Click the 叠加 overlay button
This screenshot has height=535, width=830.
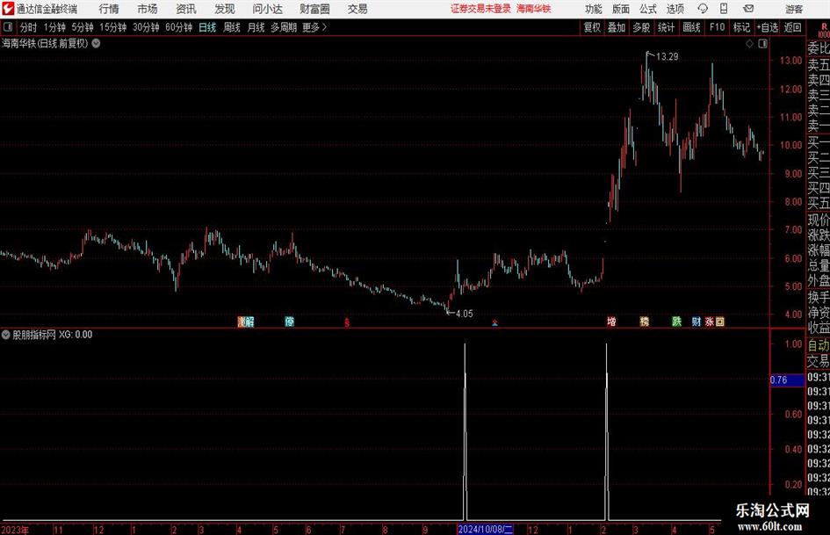pyautogui.click(x=617, y=27)
